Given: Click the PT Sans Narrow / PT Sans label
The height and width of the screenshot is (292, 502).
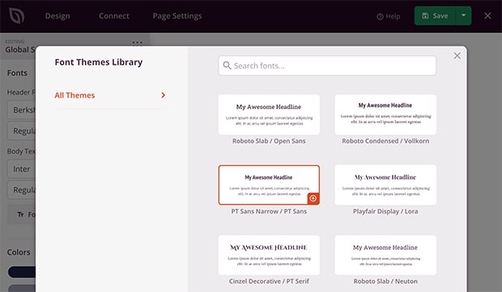Looking at the screenshot, I should (x=269, y=211).
